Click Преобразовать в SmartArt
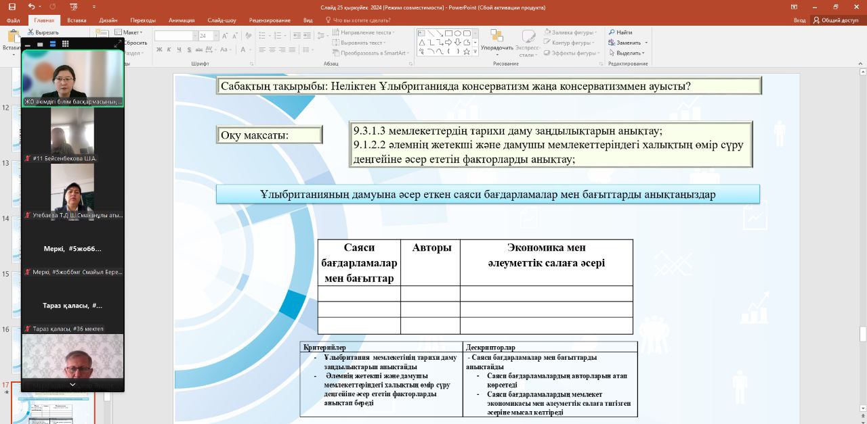 [371, 52]
